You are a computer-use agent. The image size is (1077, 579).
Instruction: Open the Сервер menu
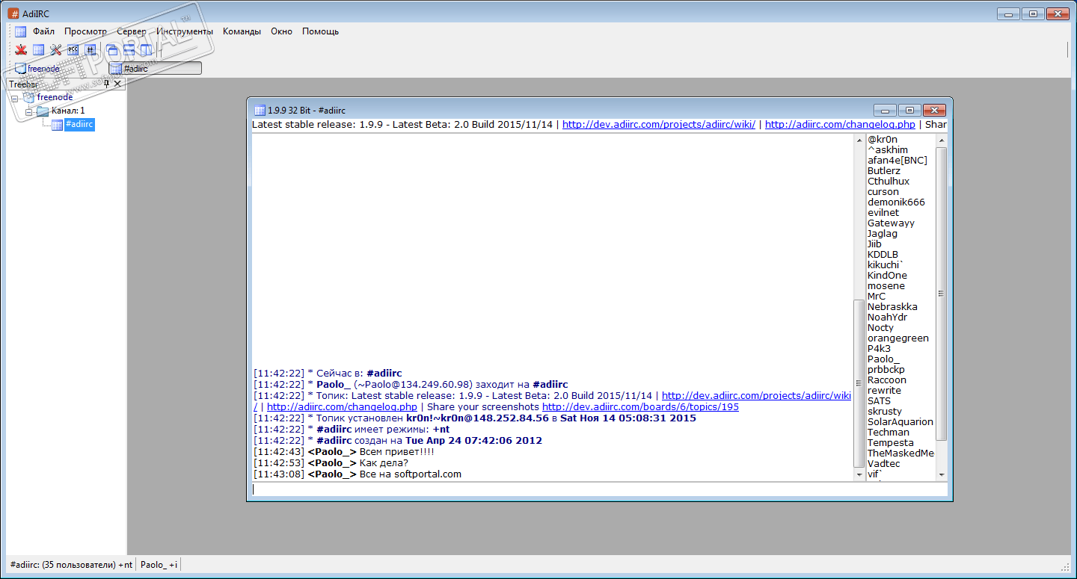[x=132, y=31]
